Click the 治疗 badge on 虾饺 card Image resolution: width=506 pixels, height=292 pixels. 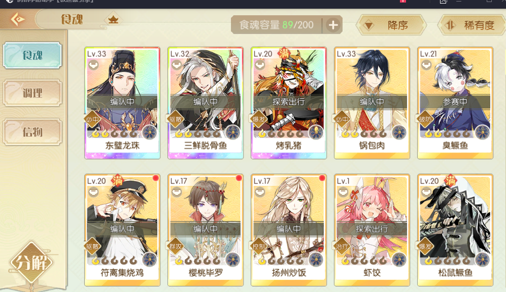pos(342,246)
